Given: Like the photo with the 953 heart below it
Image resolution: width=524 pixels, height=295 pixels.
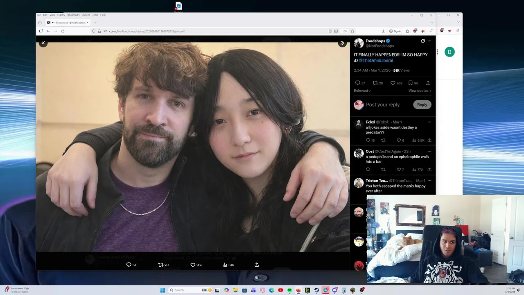Looking at the screenshot, I should coord(193,265).
